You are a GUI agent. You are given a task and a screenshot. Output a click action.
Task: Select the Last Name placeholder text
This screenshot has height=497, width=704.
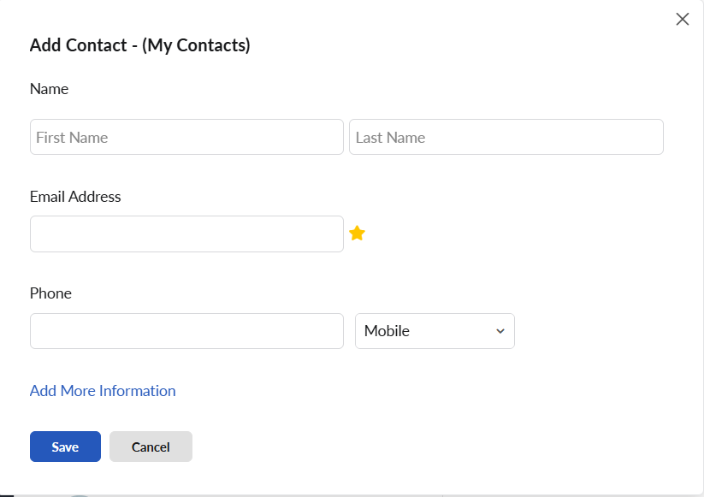coord(390,138)
